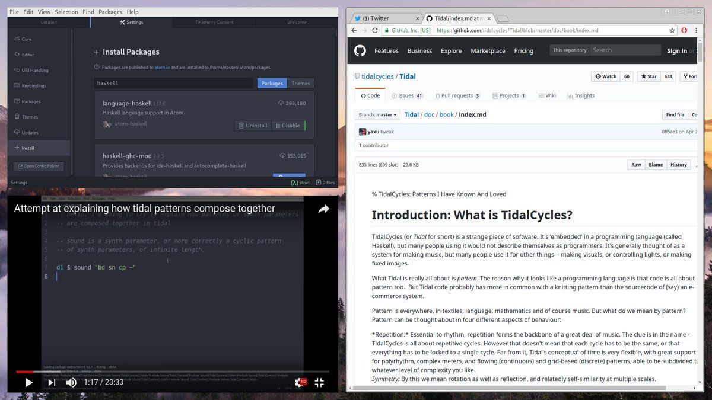This screenshot has height=400, width=712.
Task: Open the Insights tab on GitHub
Action: click(x=581, y=95)
